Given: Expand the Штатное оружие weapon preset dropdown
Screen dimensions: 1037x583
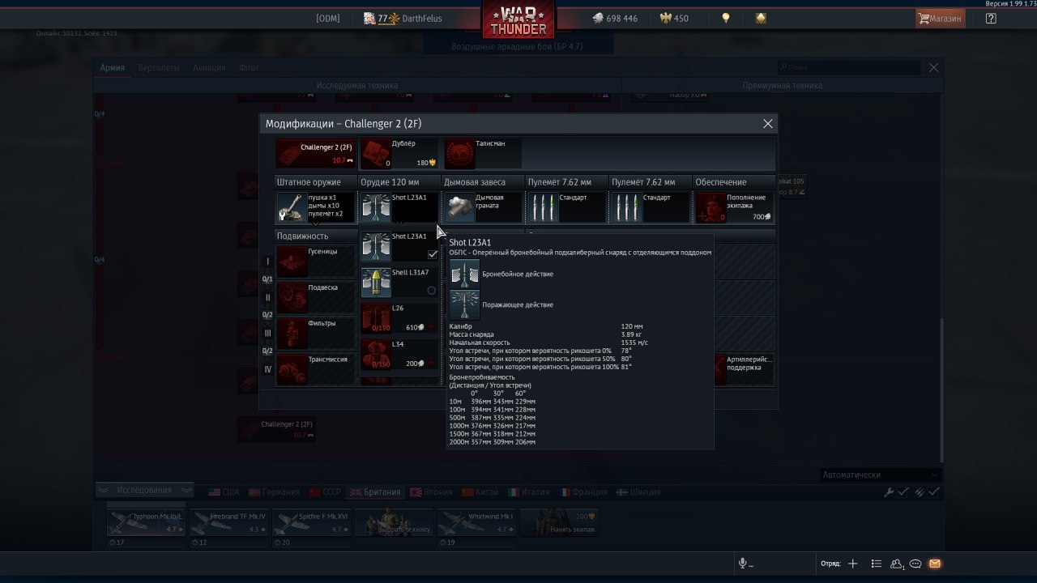Looking at the screenshot, I should [x=315, y=207].
